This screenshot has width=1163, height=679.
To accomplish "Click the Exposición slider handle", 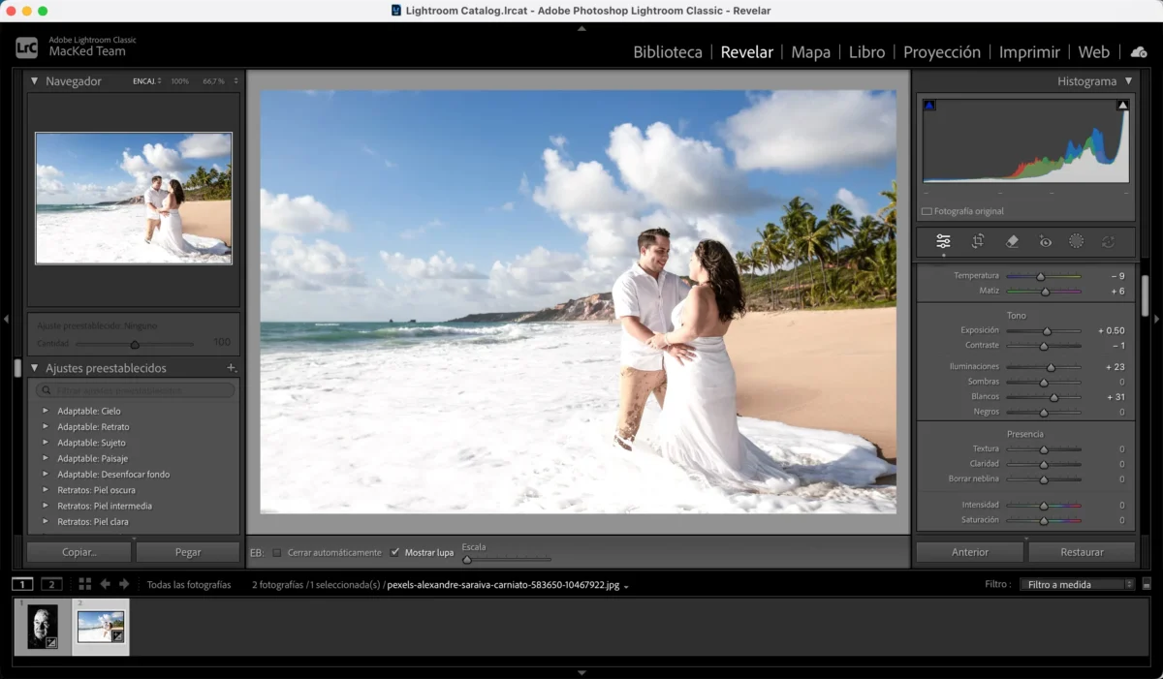I will click(x=1047, y=331).
